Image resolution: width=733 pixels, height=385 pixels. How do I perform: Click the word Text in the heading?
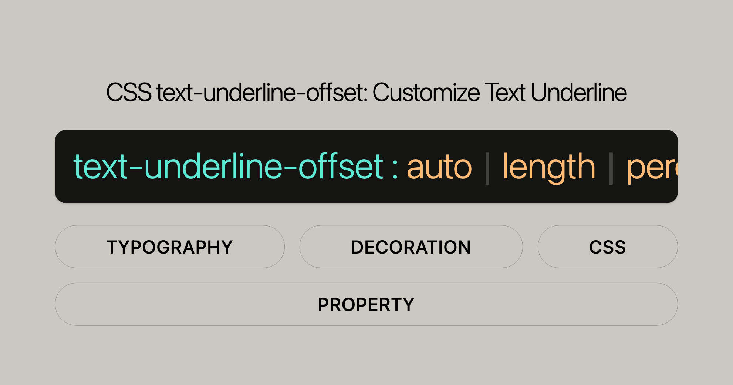[x=504, y=92]
